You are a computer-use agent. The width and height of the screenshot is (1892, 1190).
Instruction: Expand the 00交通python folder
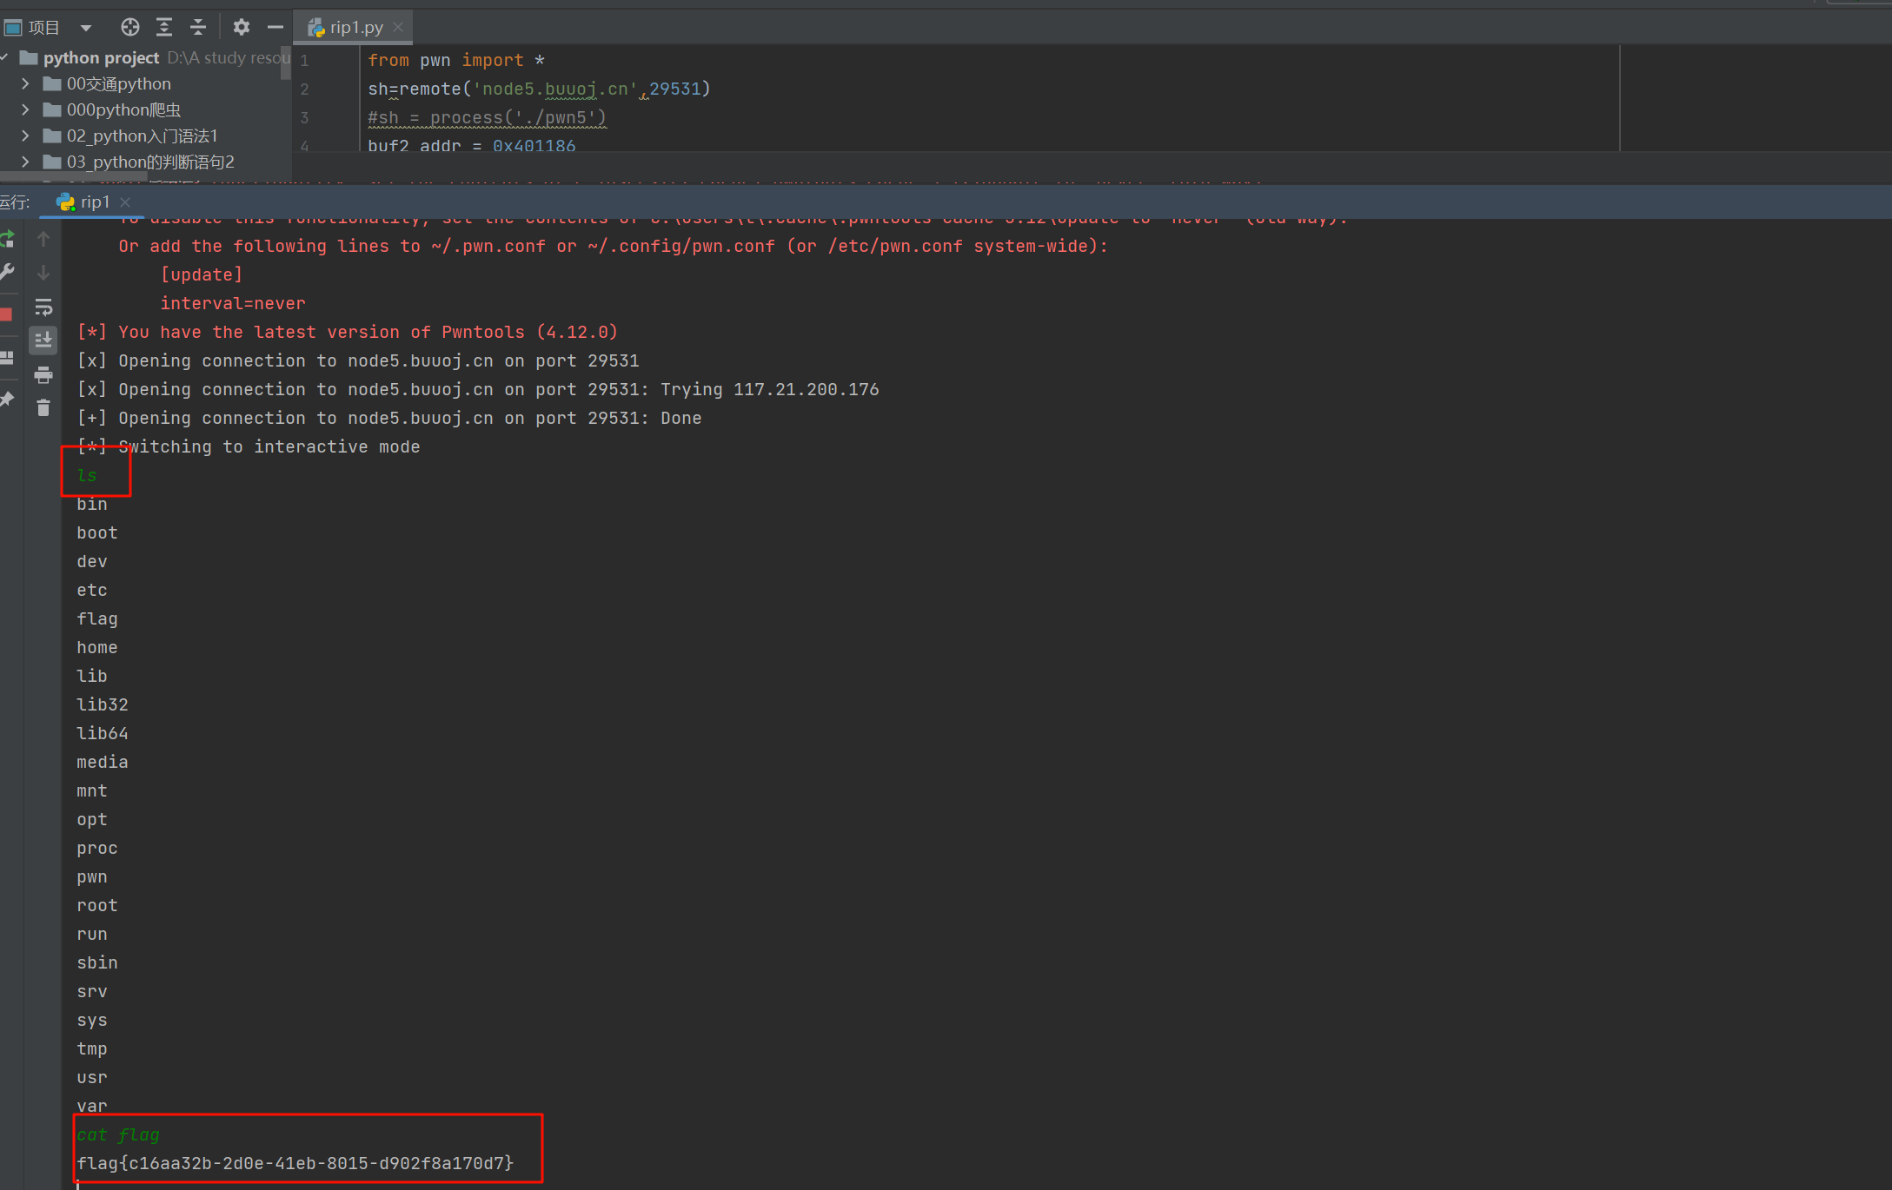click(25, 83)
